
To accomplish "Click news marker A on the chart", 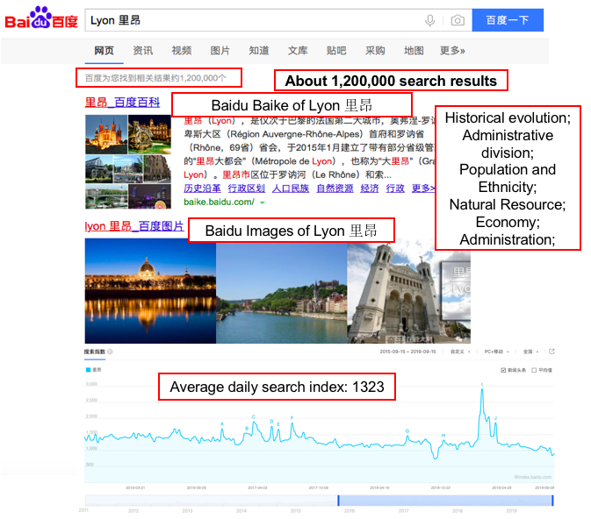I will click(222, 424).
